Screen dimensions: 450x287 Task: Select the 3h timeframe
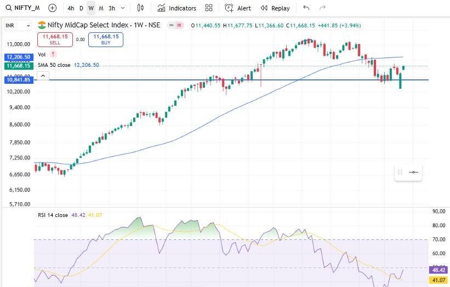pos(112,8)
